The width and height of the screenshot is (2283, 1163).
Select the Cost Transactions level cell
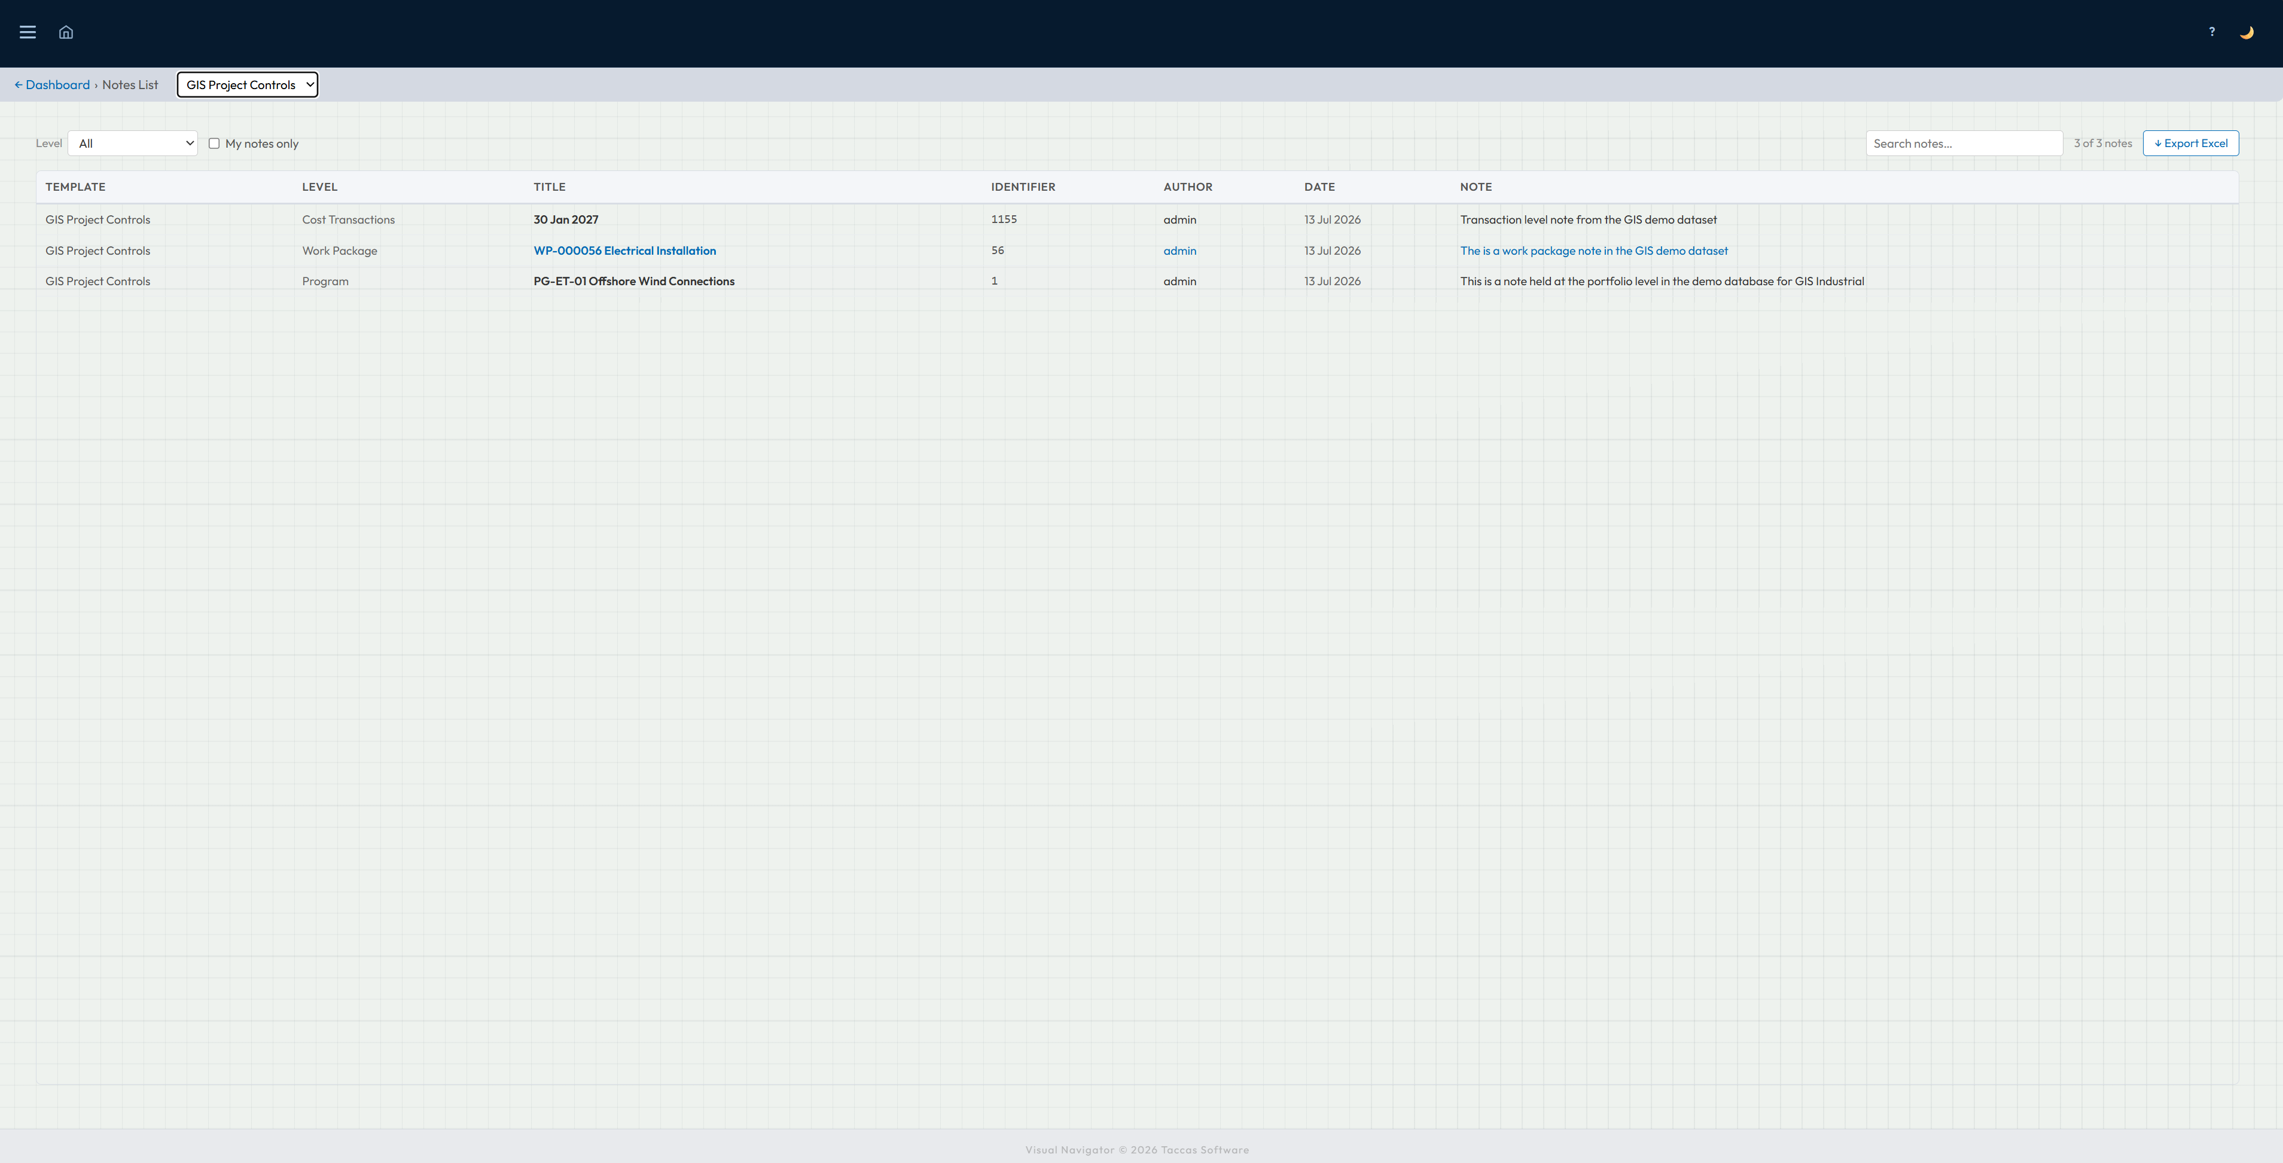pos(348,219)
